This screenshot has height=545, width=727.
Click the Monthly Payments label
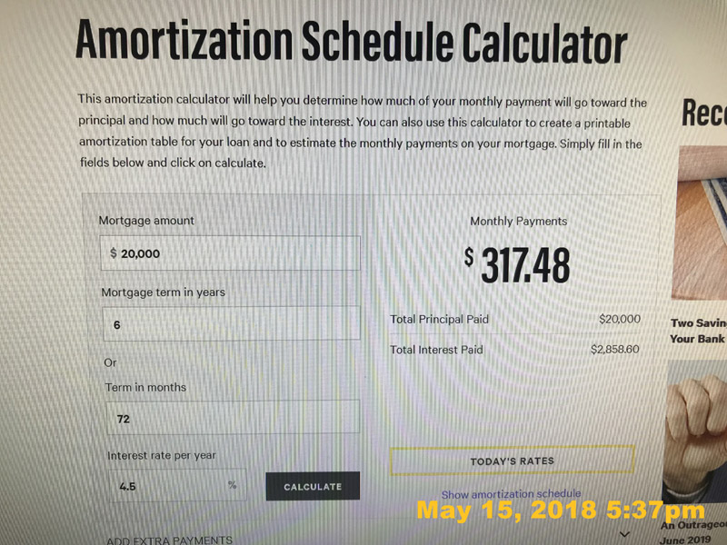point(518,221)
